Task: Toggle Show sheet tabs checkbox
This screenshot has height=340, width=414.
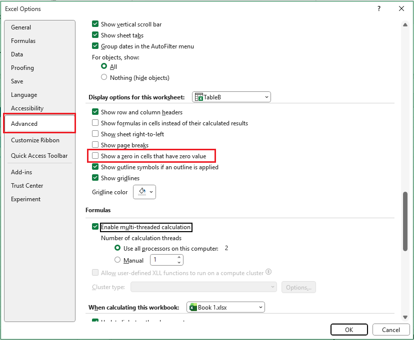Action: (x=95, y=35)
